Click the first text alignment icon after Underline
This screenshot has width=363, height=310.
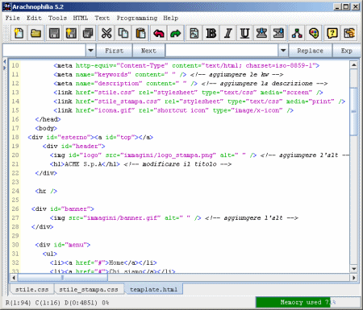[261, 33]
